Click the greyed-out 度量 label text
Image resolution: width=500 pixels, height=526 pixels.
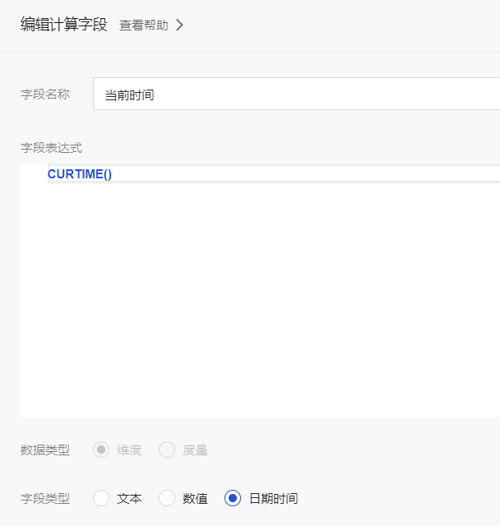tap(196, 450)
